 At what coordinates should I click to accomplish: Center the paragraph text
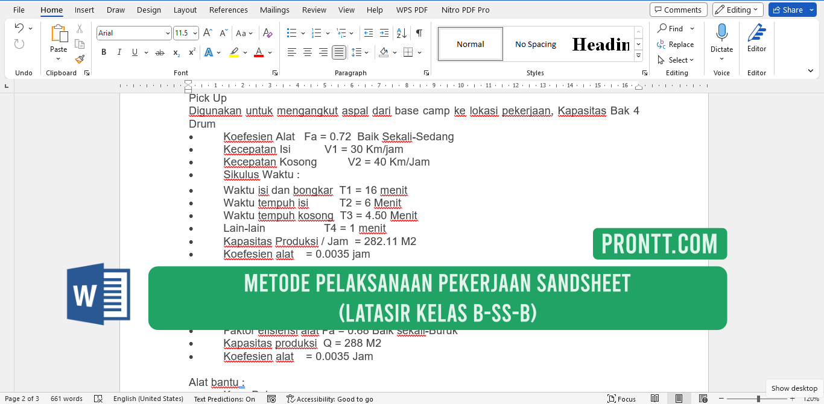click(x=308, y=52)
